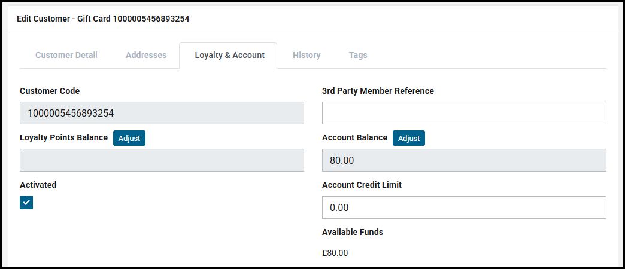Screen dimensions: 625x269
Task: Click the Account Balance field showing 80.00
Action: [x=465, y=160]
